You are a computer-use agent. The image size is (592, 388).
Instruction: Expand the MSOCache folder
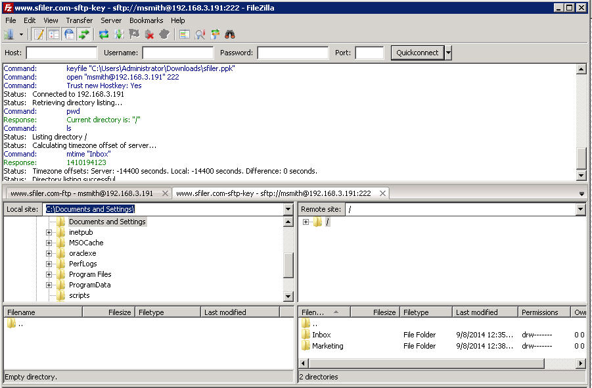tap(49, 243)
